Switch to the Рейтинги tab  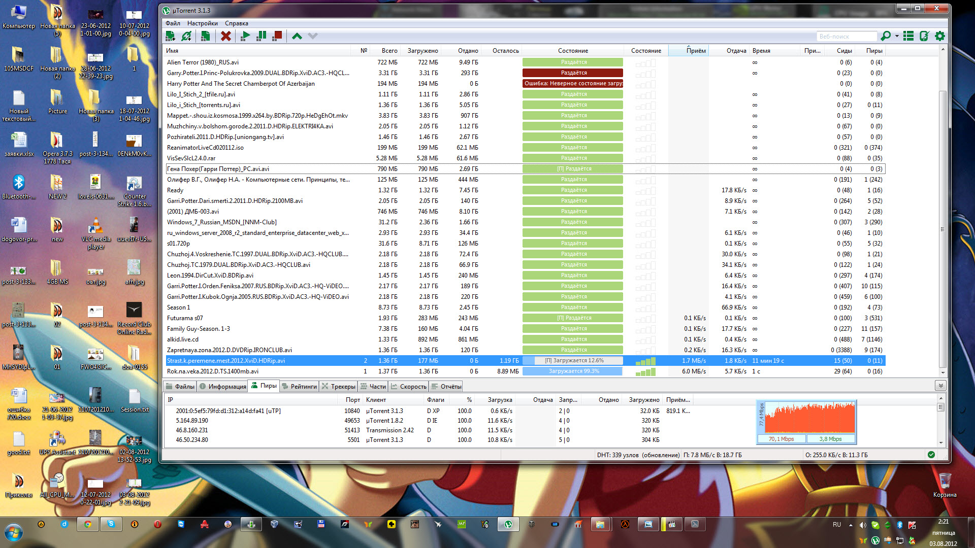point(299,386)
